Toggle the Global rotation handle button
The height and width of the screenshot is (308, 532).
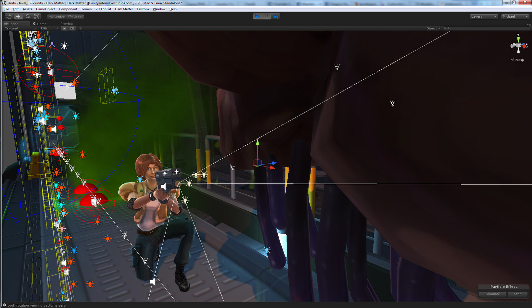[75, 17]
